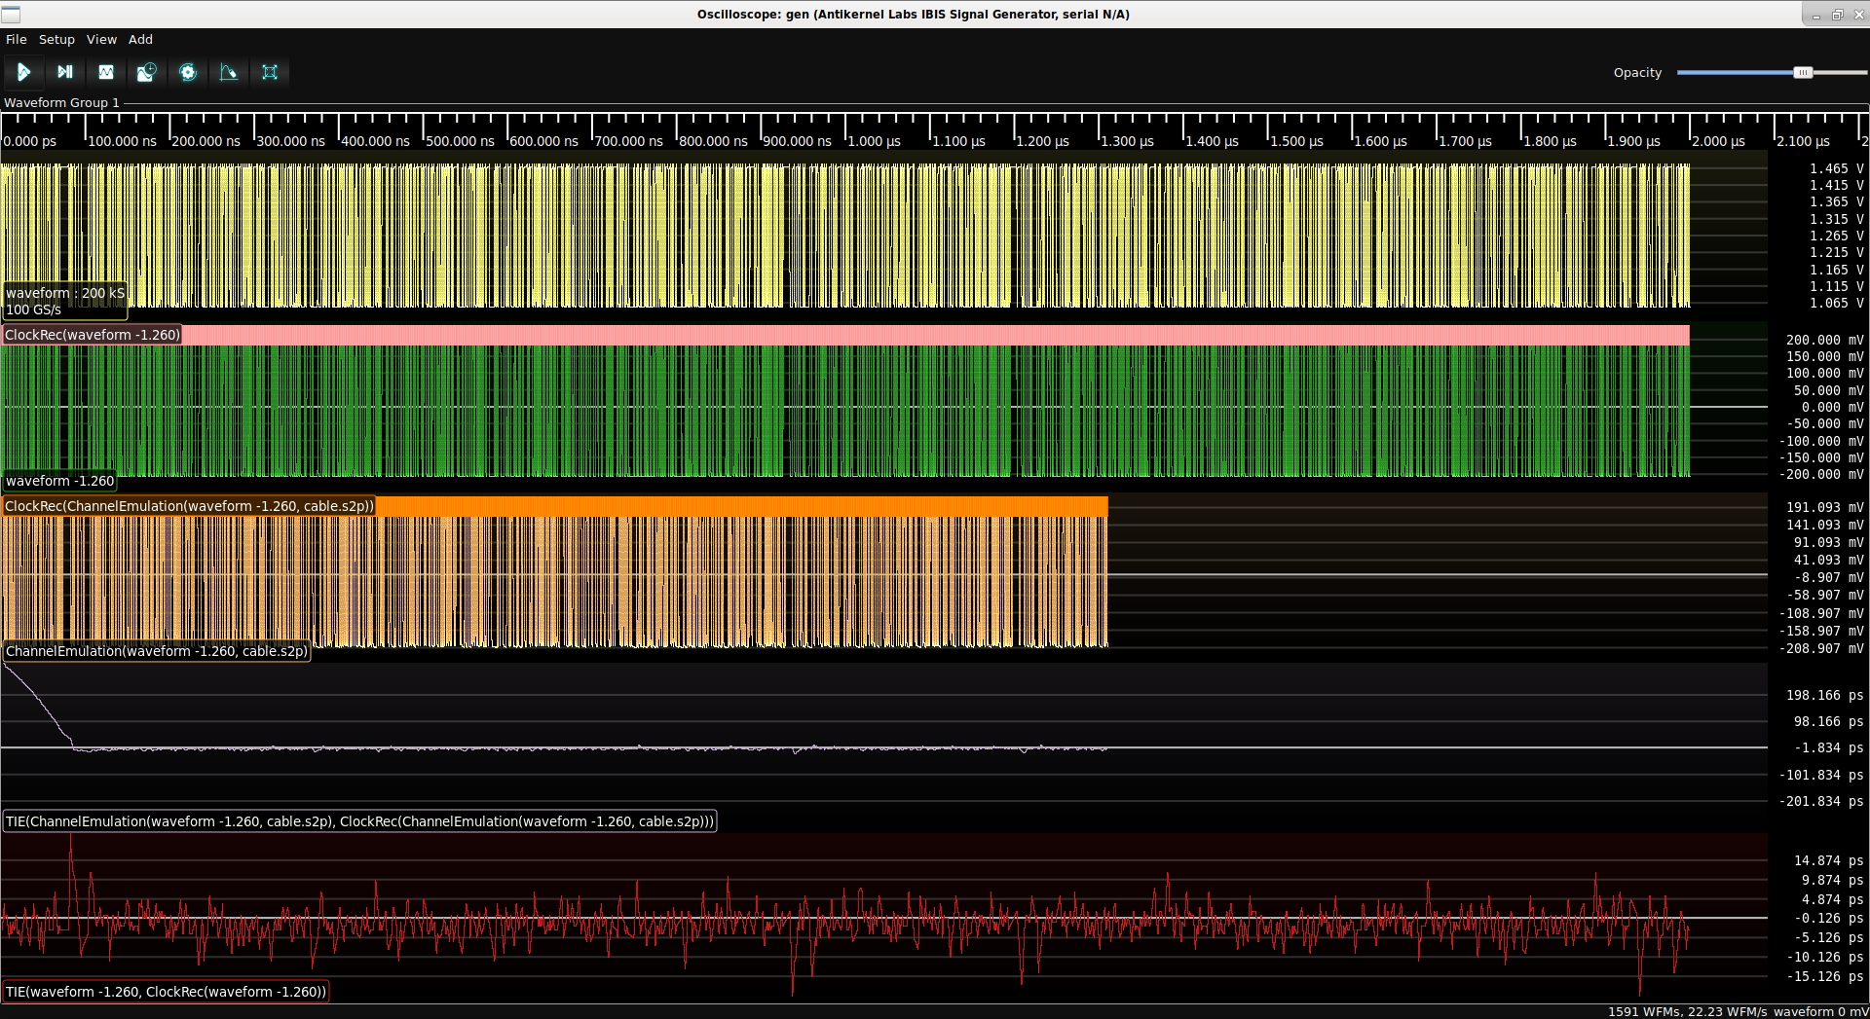Click the -0.126 ps axis value
The image size is (1870, 1019).
(1828, 918)
